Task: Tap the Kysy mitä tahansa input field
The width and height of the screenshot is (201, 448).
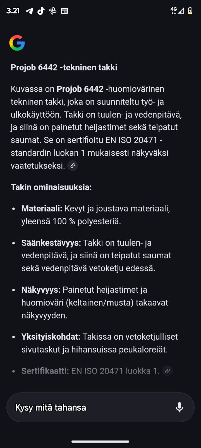Action: tap(84, 407)
